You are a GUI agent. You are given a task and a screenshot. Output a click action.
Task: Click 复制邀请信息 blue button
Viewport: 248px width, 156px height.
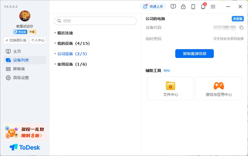pos(194,54)
